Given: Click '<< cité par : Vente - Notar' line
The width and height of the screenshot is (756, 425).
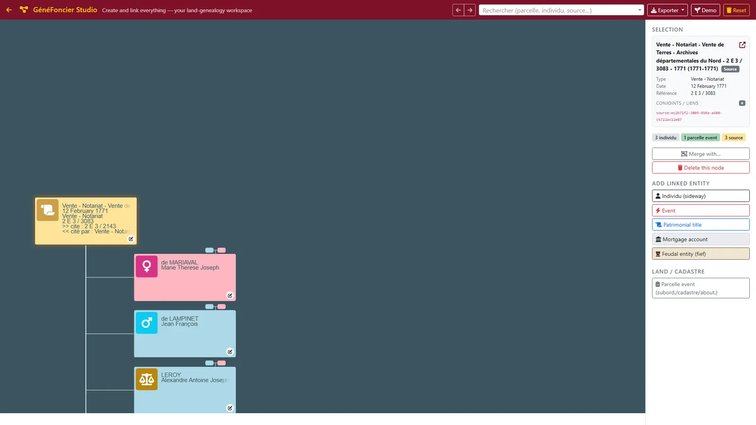Looking at the screenshot, I should [97, 231].
